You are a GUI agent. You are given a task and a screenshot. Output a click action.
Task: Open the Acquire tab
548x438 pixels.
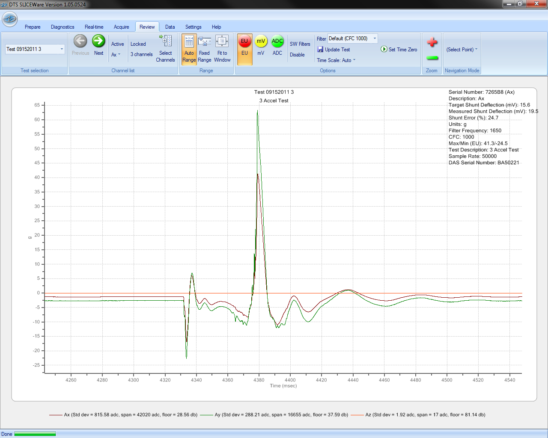(121, 27)
